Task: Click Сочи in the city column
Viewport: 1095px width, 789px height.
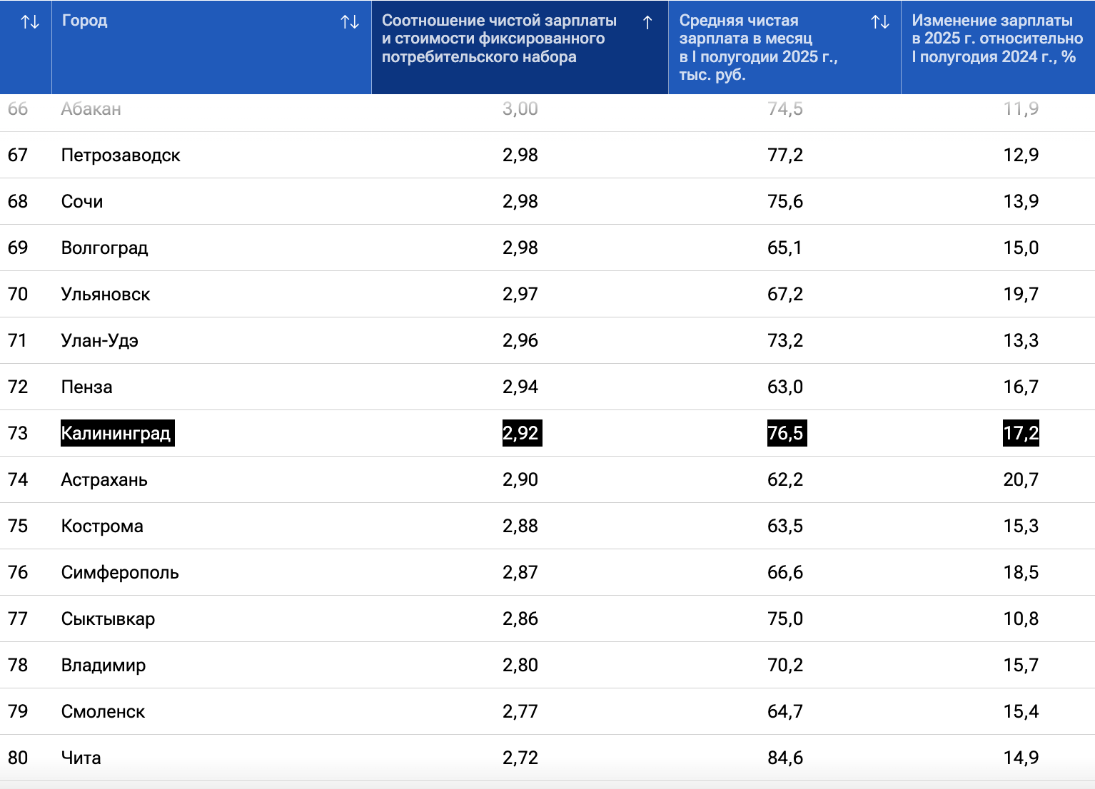Action: [x=82, y=201]
